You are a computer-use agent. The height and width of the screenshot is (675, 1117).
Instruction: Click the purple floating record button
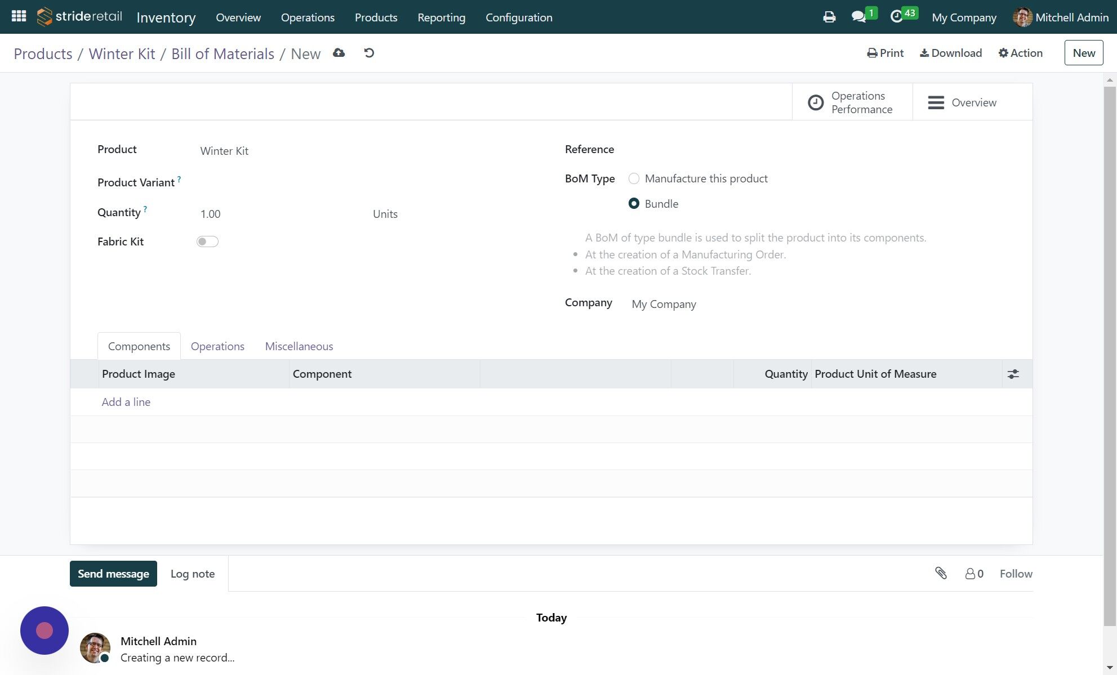tap(44, 631)
